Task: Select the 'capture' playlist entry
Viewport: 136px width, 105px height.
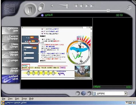Action: (x=112, y=87)
